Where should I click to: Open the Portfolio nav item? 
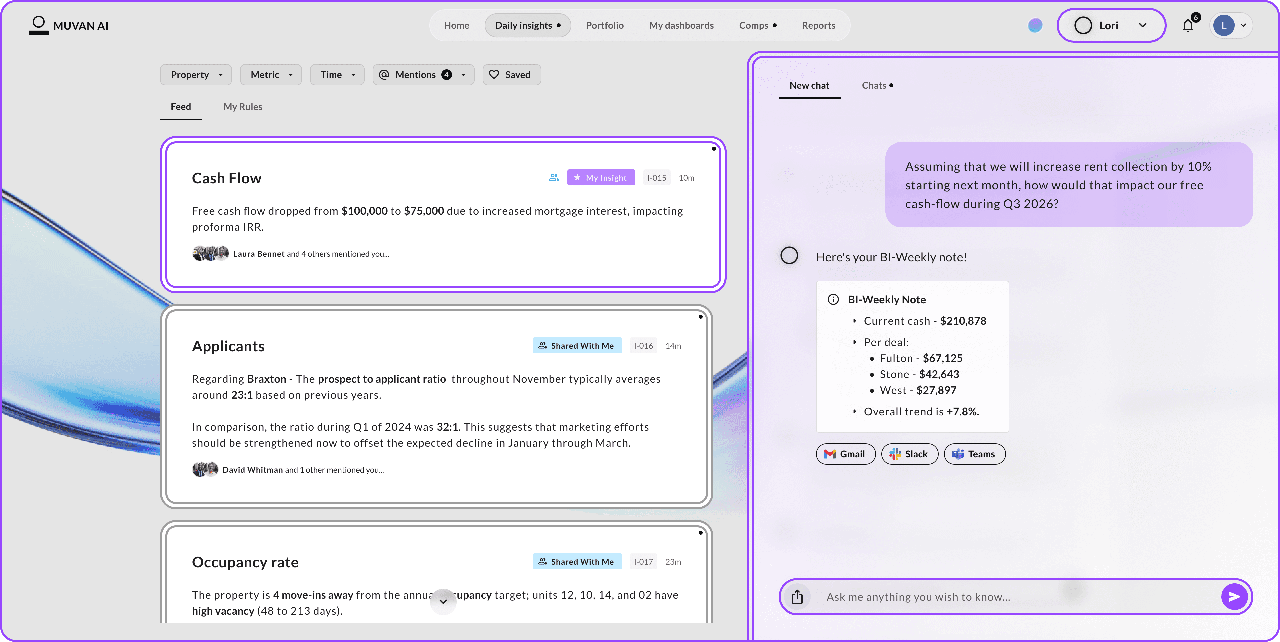604,25
